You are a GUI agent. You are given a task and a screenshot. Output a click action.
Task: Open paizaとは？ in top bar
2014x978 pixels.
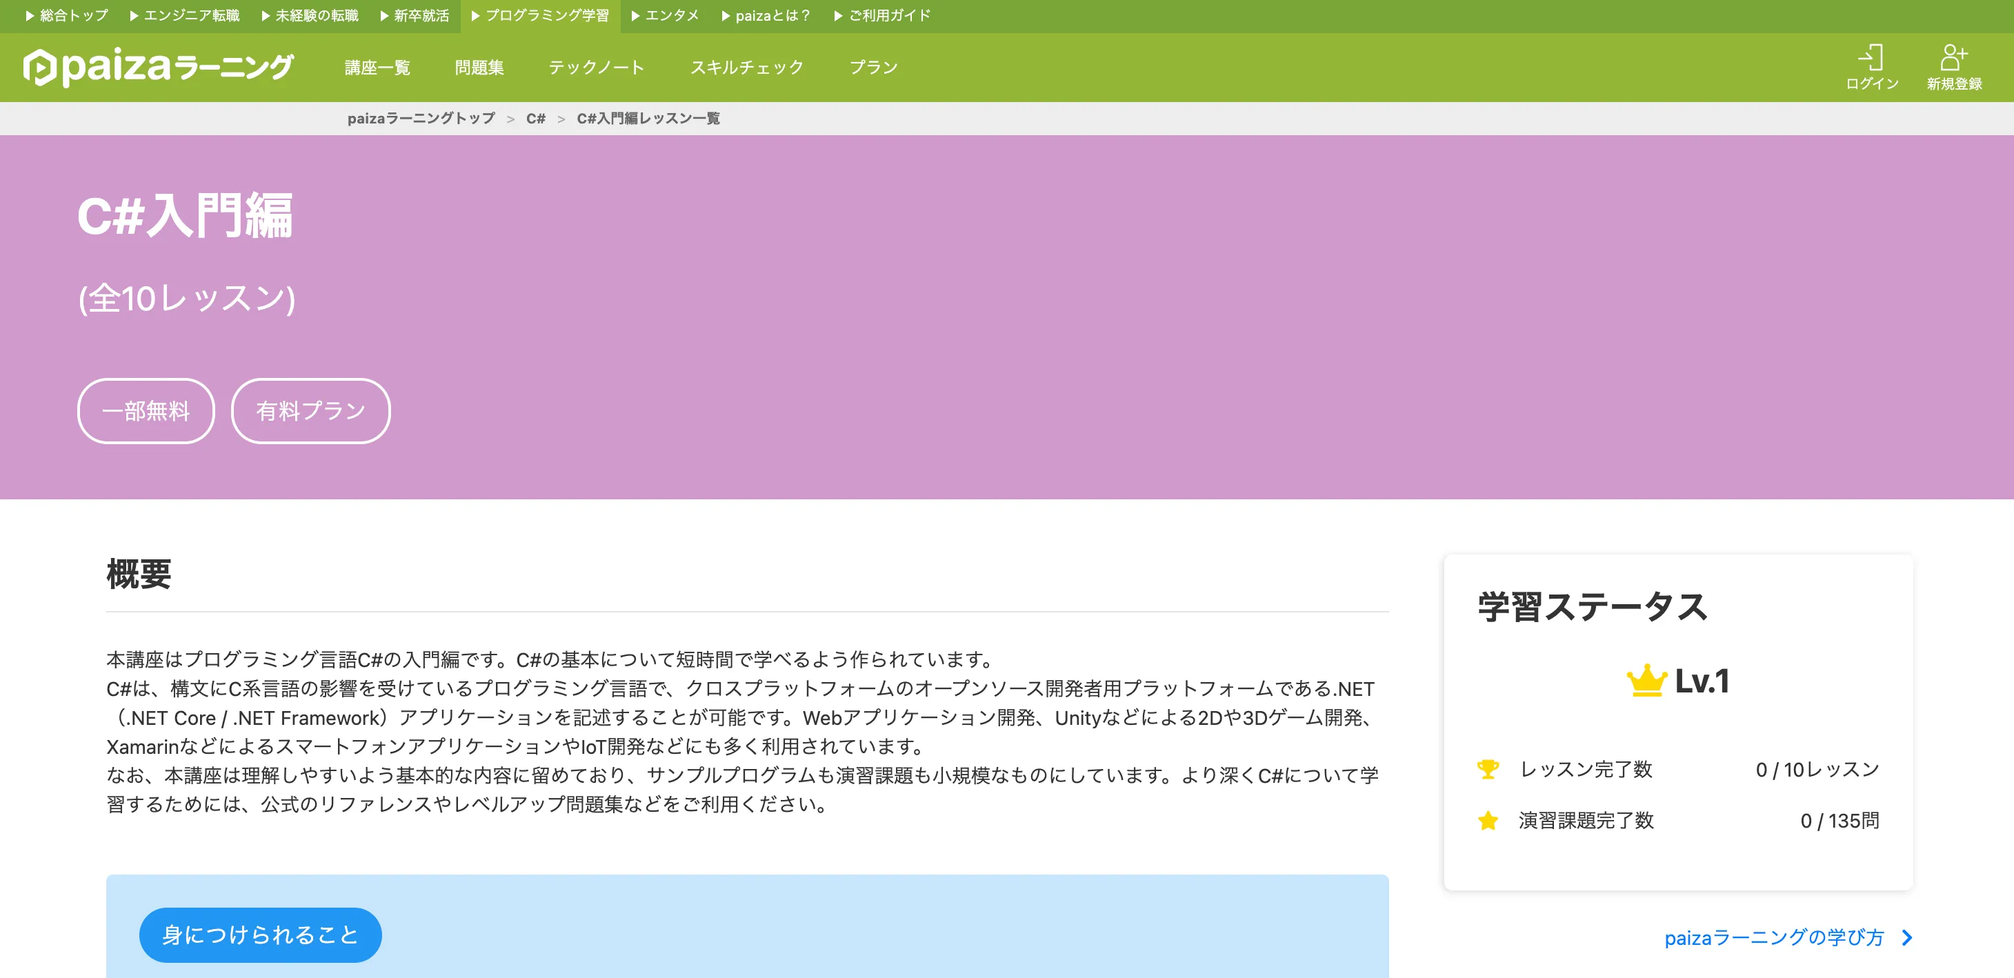(766, 16)
